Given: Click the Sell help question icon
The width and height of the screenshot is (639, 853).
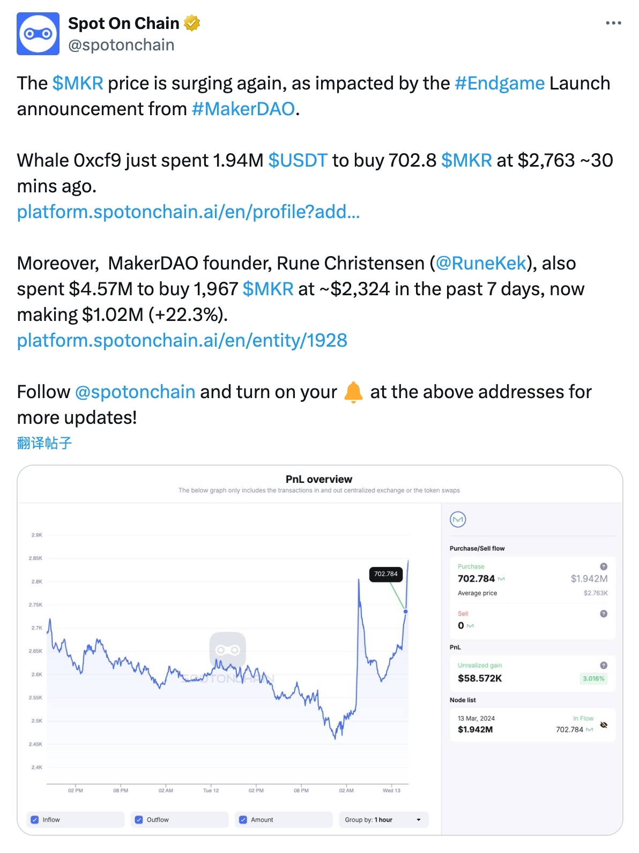Looking at the screenshot, I should pos(604,613).
